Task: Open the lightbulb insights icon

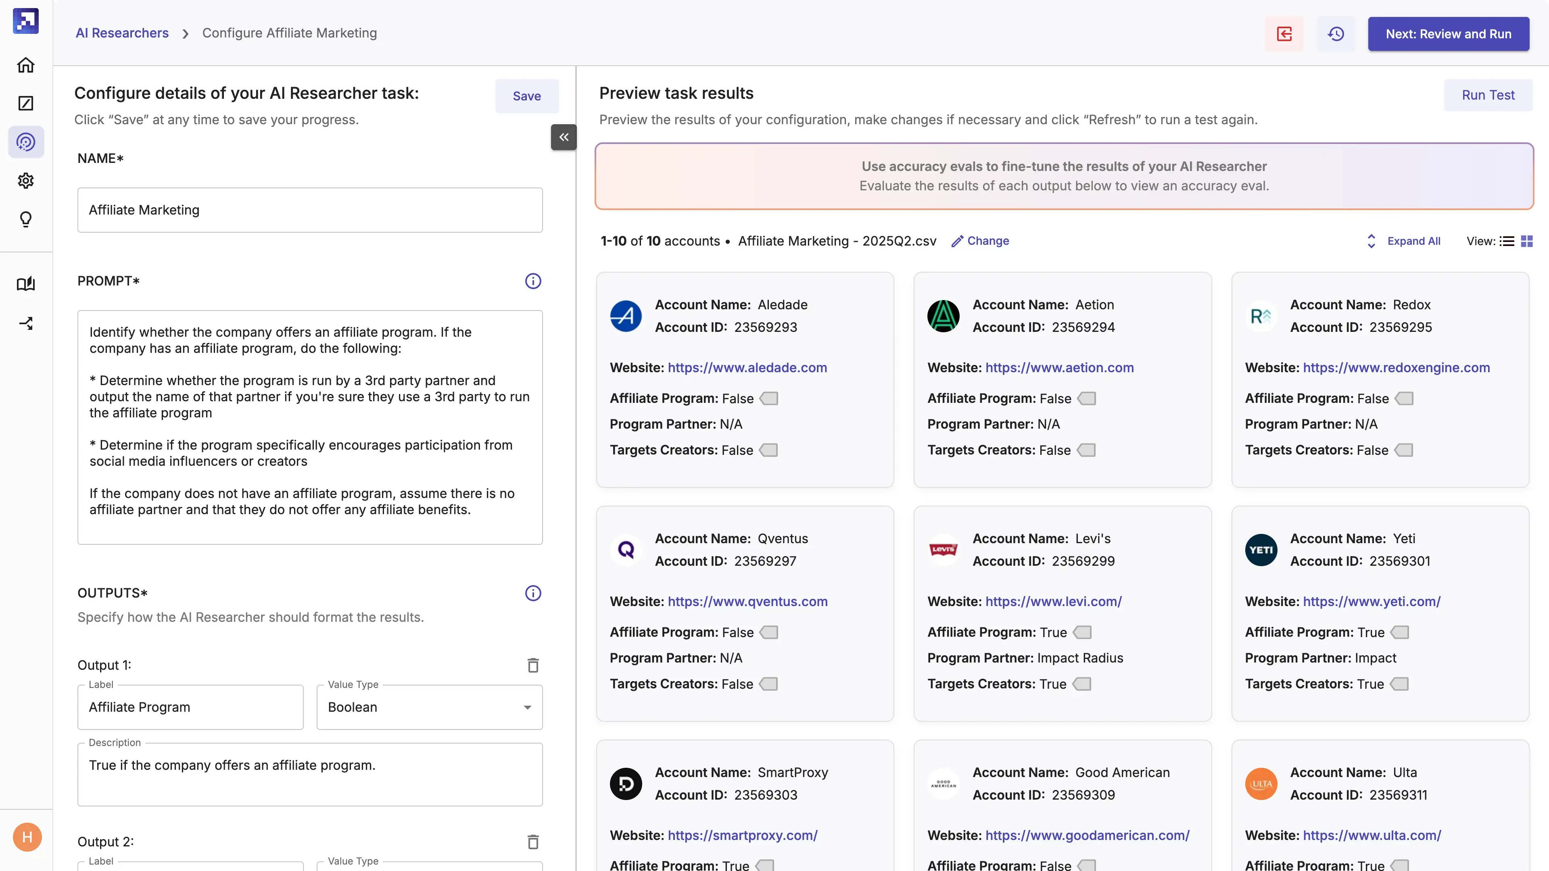Action: coord(26,219)
